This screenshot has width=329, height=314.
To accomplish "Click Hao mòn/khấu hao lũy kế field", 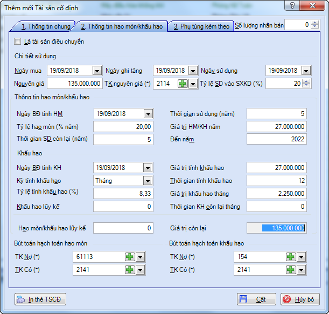I will pos(123,228).
